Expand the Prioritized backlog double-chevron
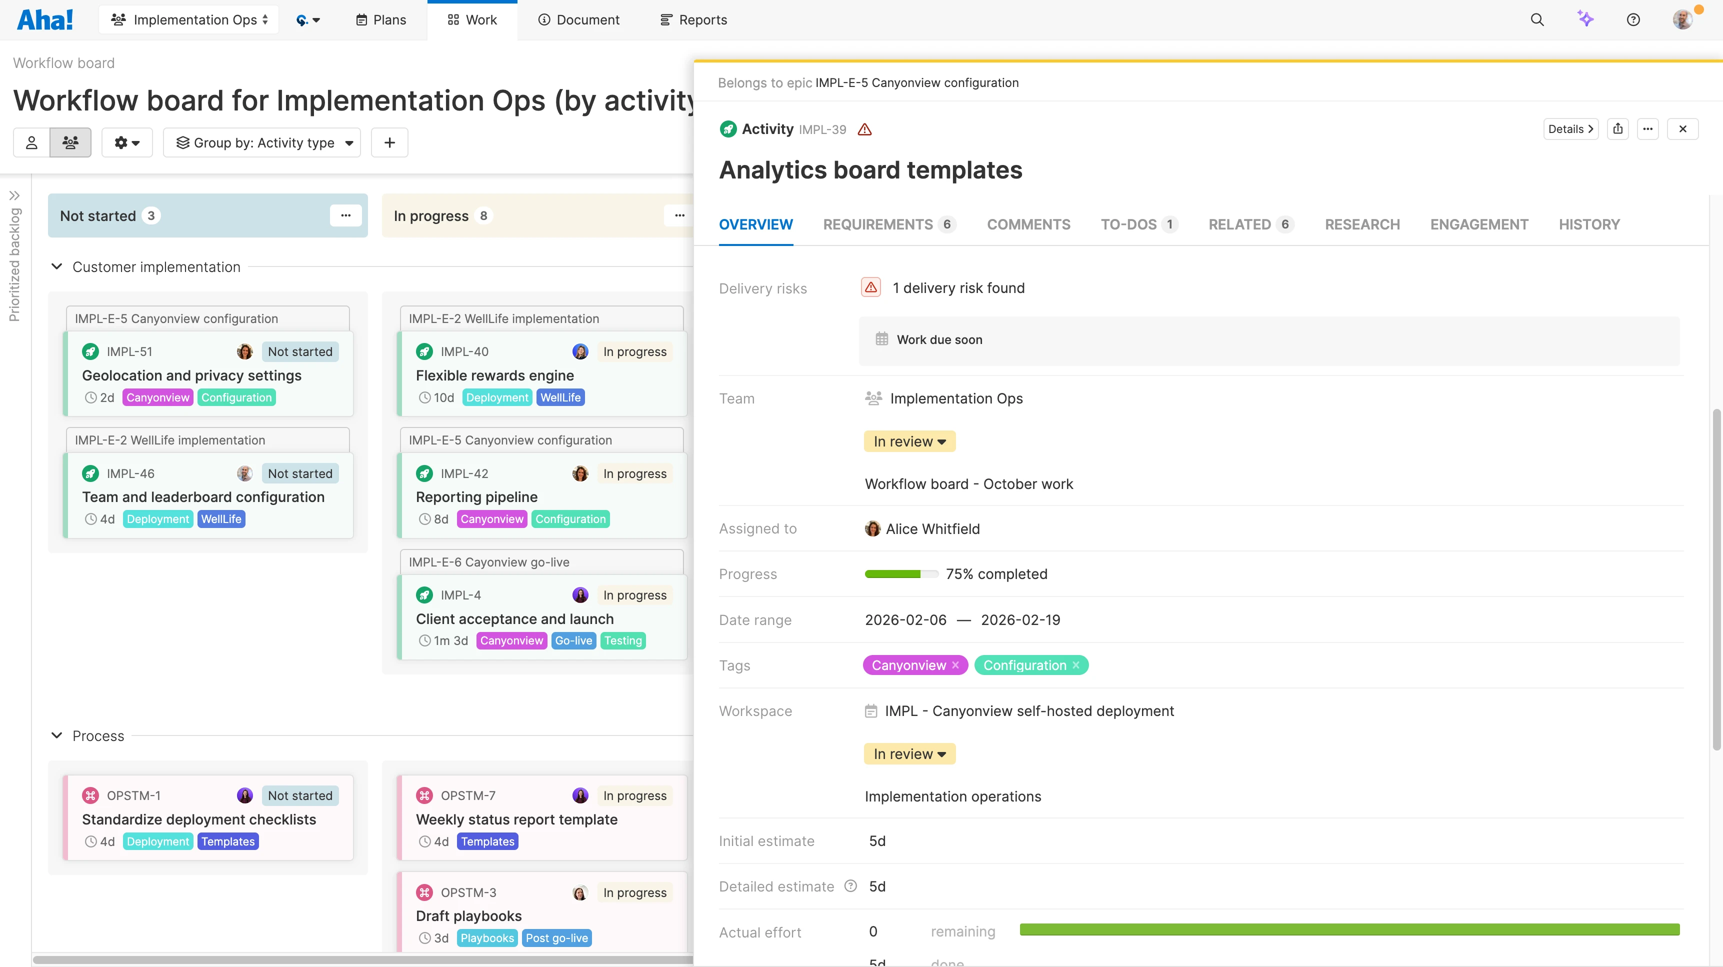Image resolution: width=1723 pixels, height=967 pixels. 14,196
